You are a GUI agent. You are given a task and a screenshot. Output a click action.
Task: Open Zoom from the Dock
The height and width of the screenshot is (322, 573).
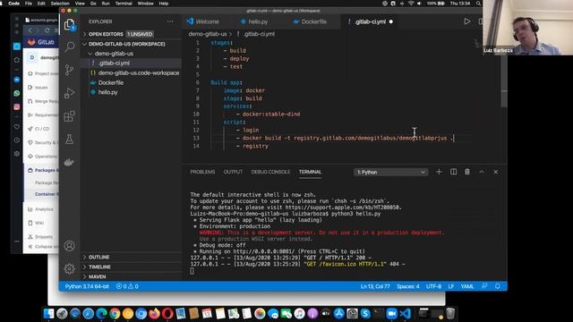click(391, 314)
